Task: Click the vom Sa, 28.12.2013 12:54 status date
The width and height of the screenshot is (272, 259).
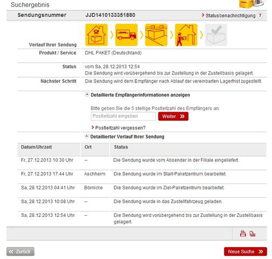Action: click(x=112, y=66)
